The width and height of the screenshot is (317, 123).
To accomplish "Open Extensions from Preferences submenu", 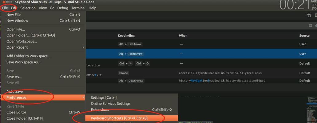I will [x=132, y=110].
